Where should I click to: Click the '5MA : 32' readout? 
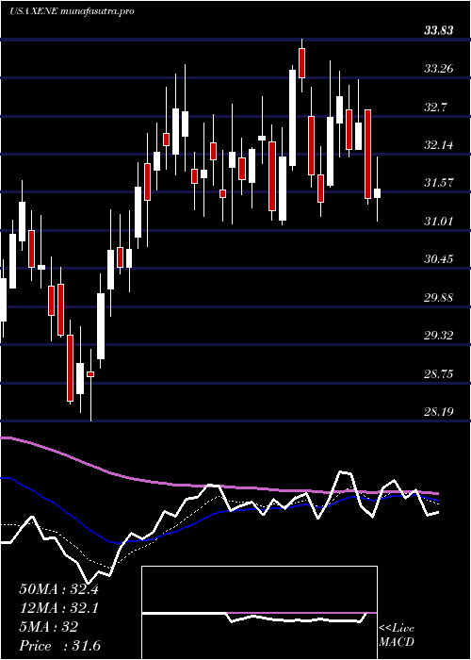point(49,627)
